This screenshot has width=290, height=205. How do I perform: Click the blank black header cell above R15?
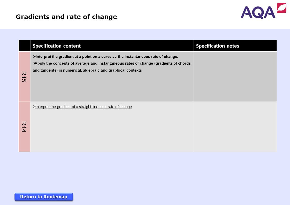[x=24, y=45]
